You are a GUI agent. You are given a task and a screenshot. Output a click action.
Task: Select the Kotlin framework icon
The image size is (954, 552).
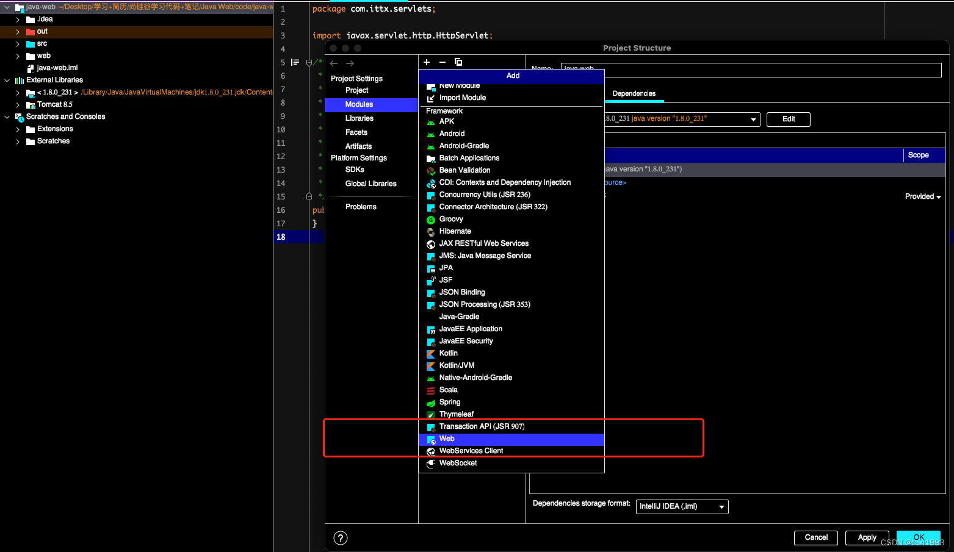pos(431,353)
